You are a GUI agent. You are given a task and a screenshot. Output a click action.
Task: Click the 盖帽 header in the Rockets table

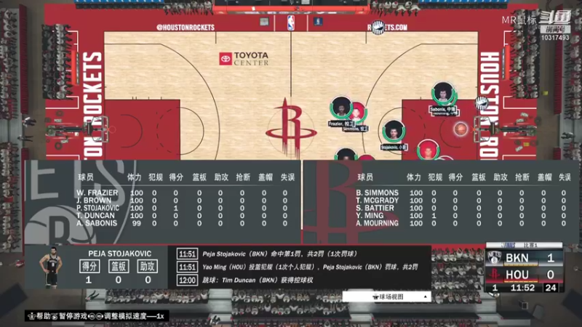(x=544, y=177)
